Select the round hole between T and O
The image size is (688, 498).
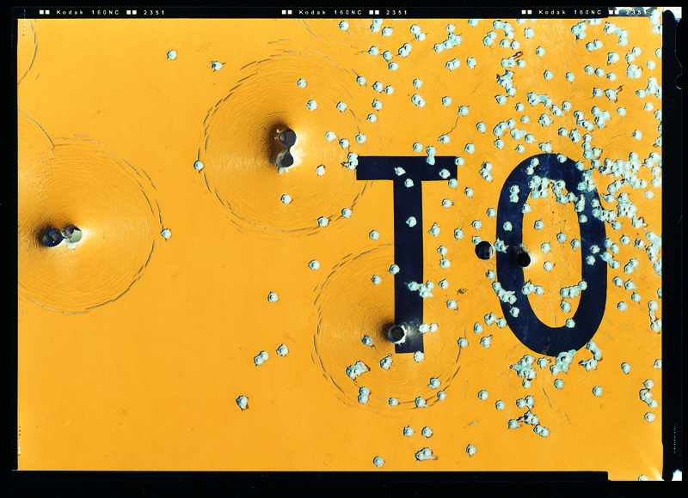pyautogui.click(x=484, y=250)
